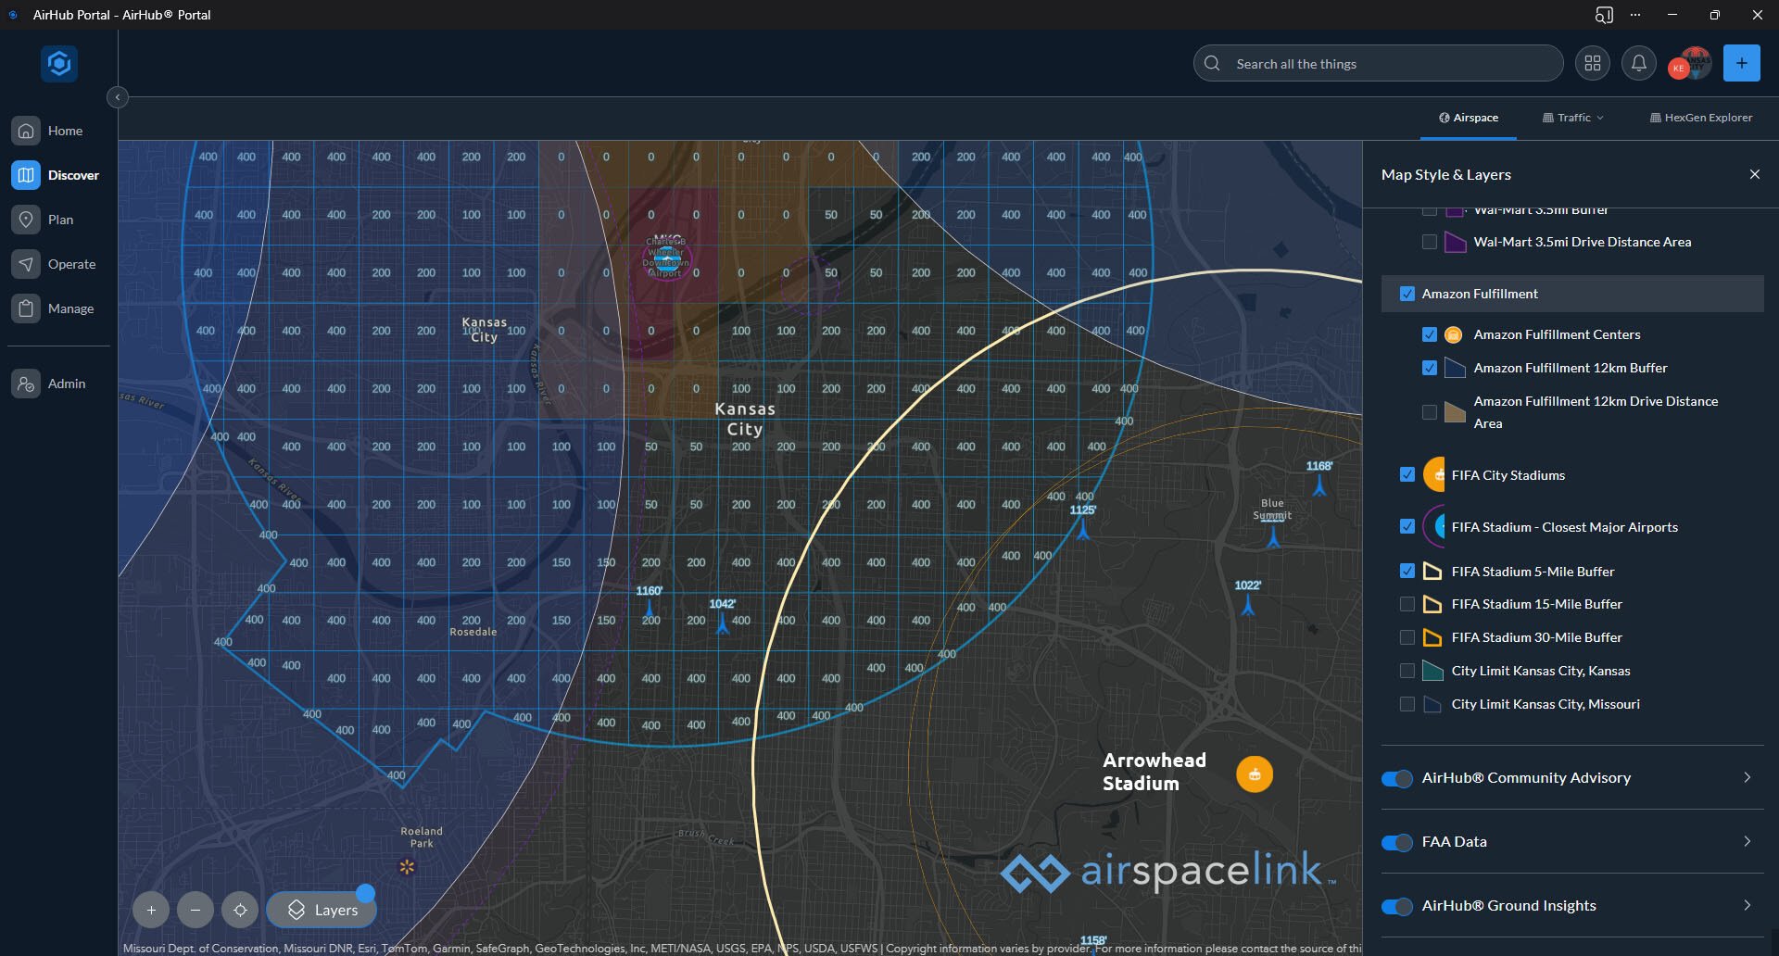This screenshot has height=956, width=1779.
Task: Click the 1160' obstacle tower marker
Action: 650,609
